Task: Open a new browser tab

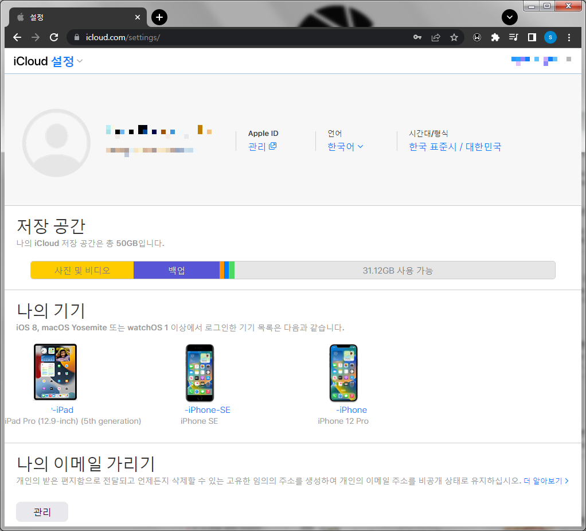Action: (159, 17)
